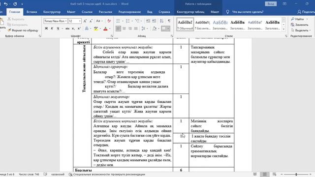
Task: Open the Ссылки tab
Action: pyautogui.click(x=87, y=12)
